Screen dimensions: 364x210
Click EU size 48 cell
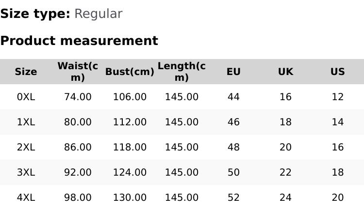pyautogui.click(x=233, y=147)
